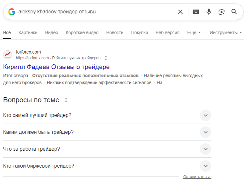The image size is (244, 187).
Task: Open options menu next to Вопросы по теме
Action: (66, 100)
